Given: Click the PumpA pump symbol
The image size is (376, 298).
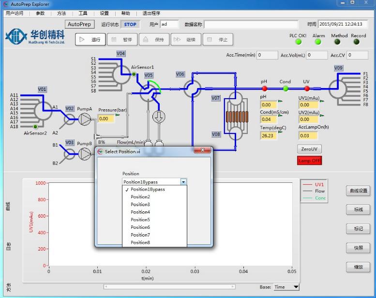Looking at the screenshot, I should click(x=85, y=119).
